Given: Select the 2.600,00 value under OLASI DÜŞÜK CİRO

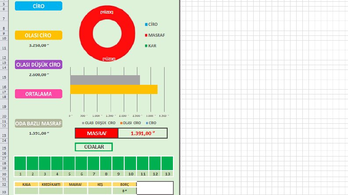Looking at the screenshot, I should click(x=39, y=75).
